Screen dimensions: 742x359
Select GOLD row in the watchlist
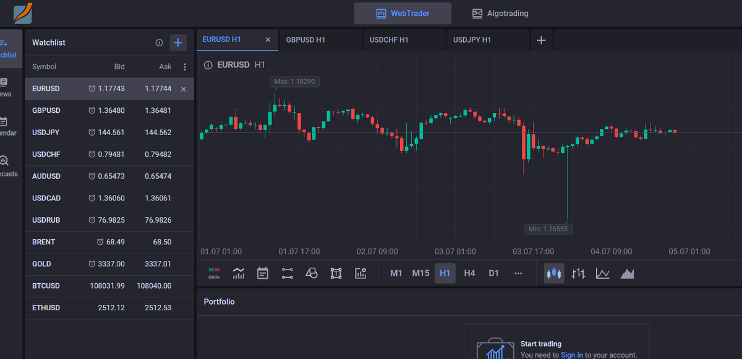(x=109, y=264)
